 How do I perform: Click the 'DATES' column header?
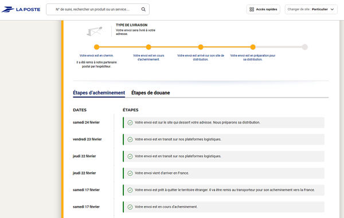click(x=80, y=110)
